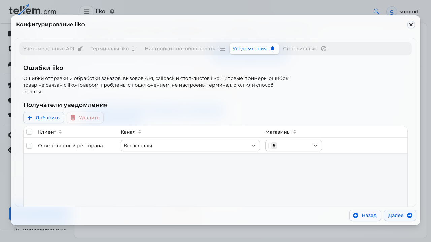Viewport: 431px width, 242px height.
Task: Toggle the select-all checkbox in table header
Action: point(29,132)
